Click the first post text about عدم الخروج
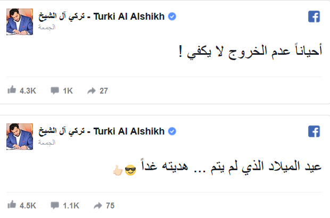Image resolution: width=330 pixels, height=218 pixels. (250, 52)
